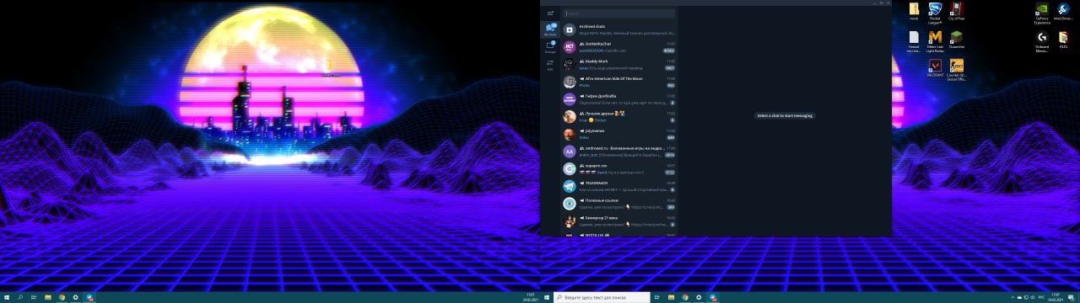Open Rocket League desktop shortcut
Image resolution: width=1080 pixels, height=303 pixels.
pyautogui.click(x=935, y=13)
